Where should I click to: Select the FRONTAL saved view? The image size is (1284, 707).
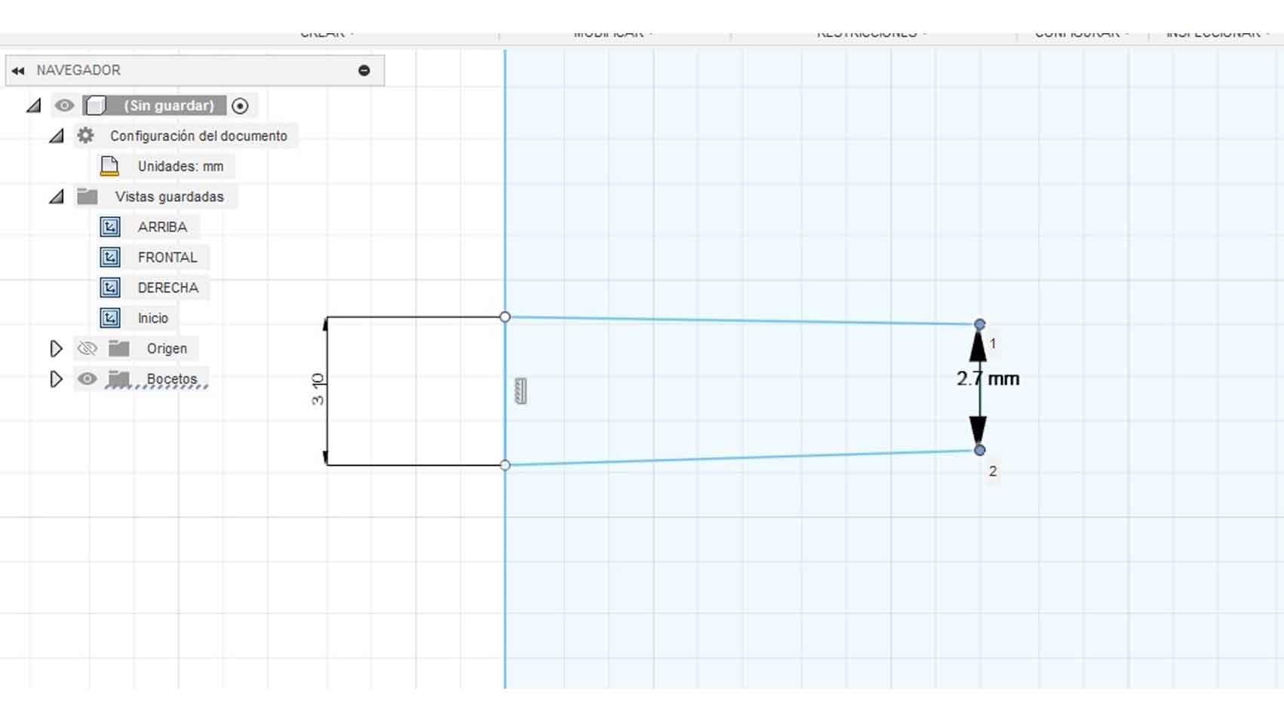(167, 257)
